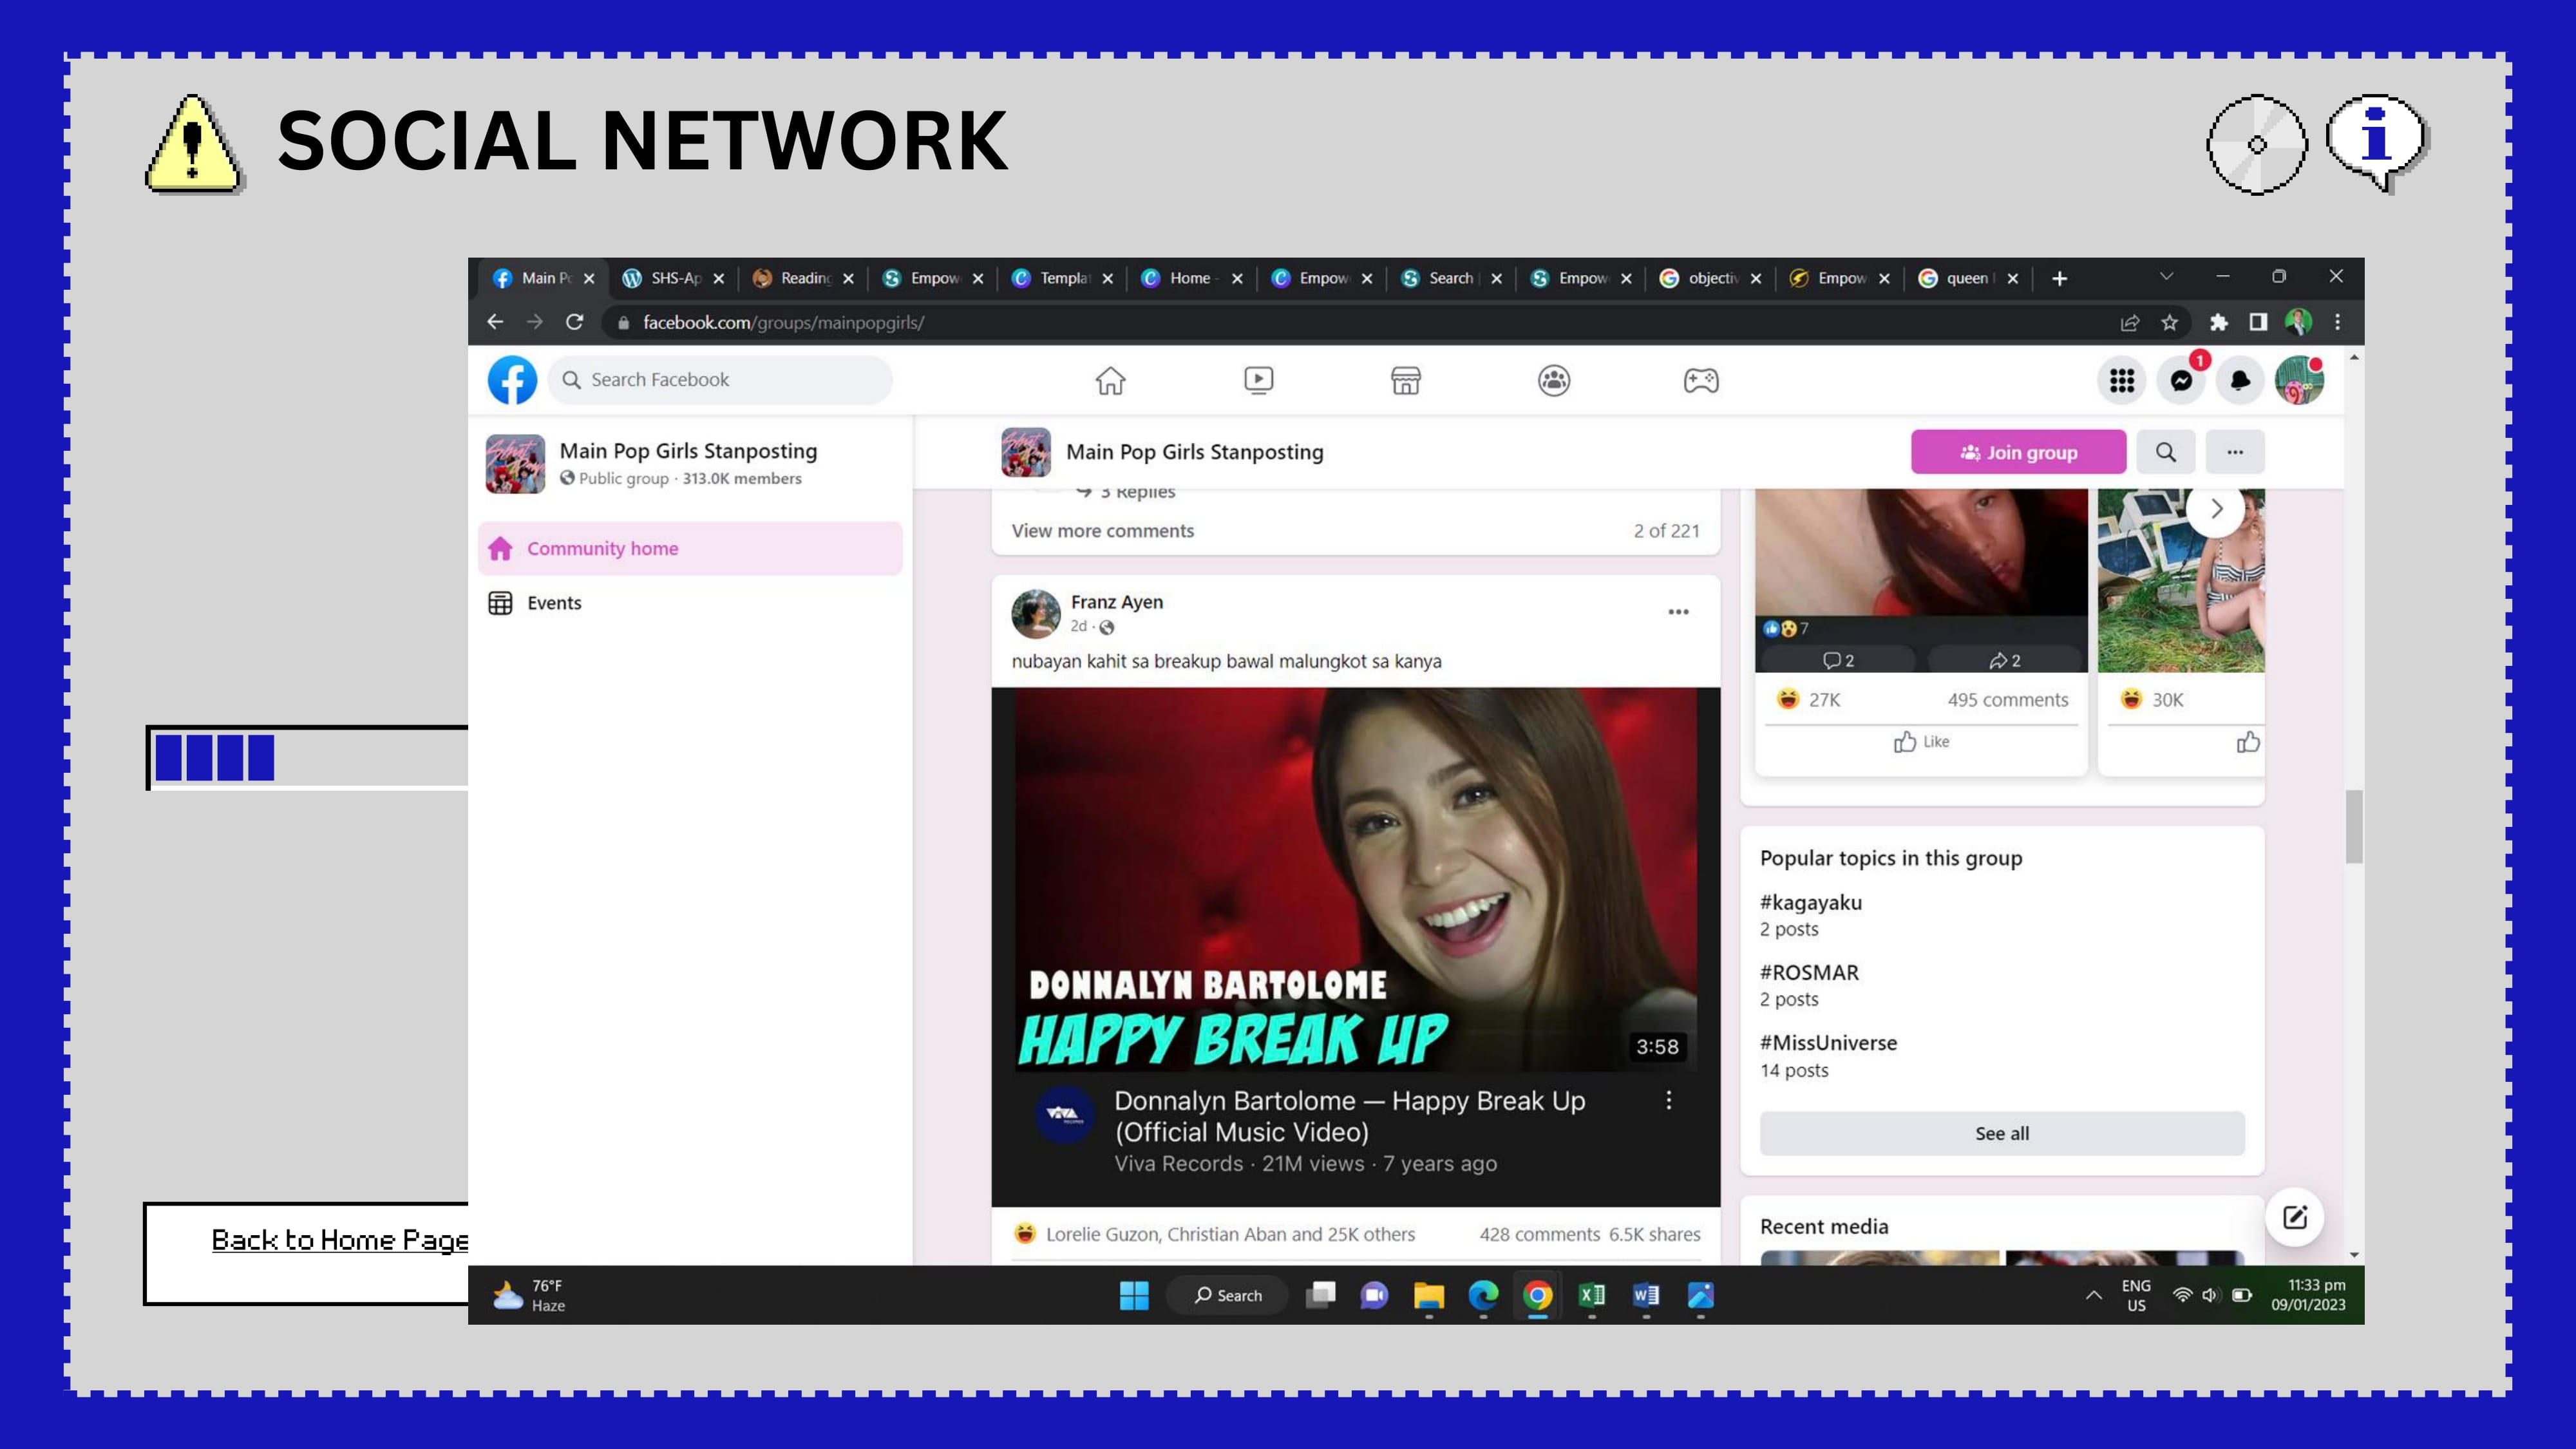This screenshot has height=1449, width=2576.
Task: Open the three-dot options on Franz Ayen's post
Action: (1678, 612)
